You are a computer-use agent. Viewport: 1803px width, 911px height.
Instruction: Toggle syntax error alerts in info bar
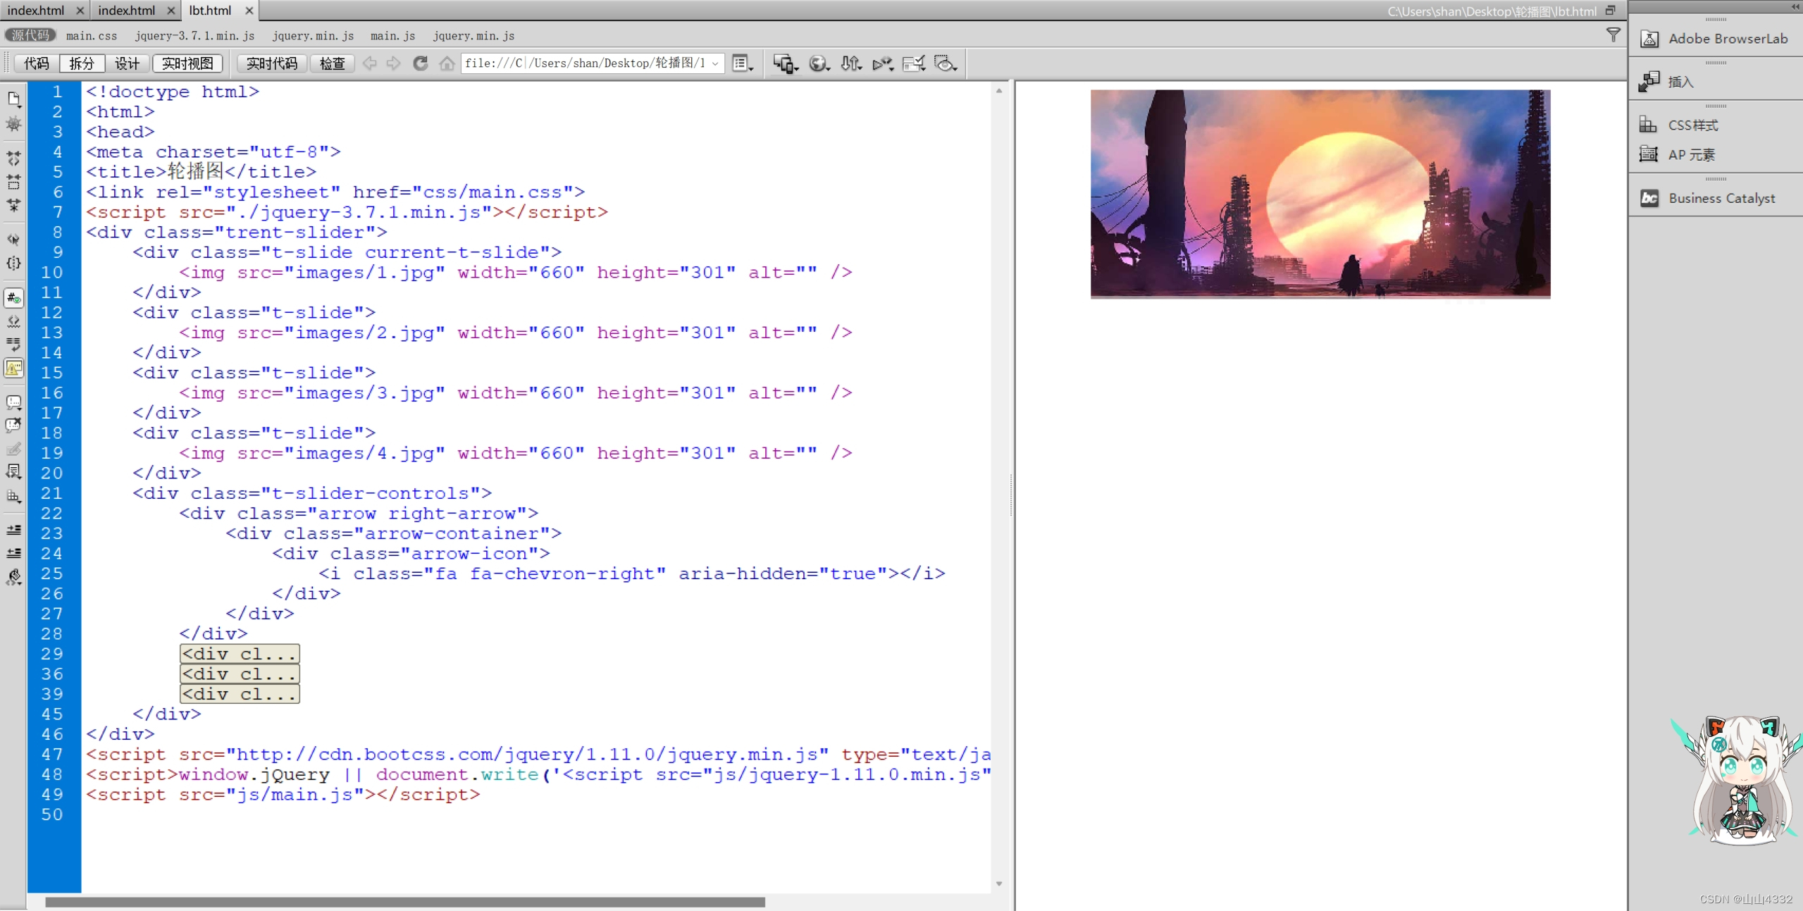coord(13,368)
